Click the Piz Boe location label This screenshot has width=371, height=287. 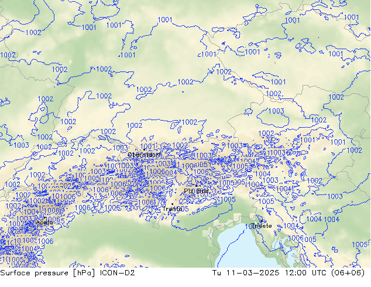[196, 191]
